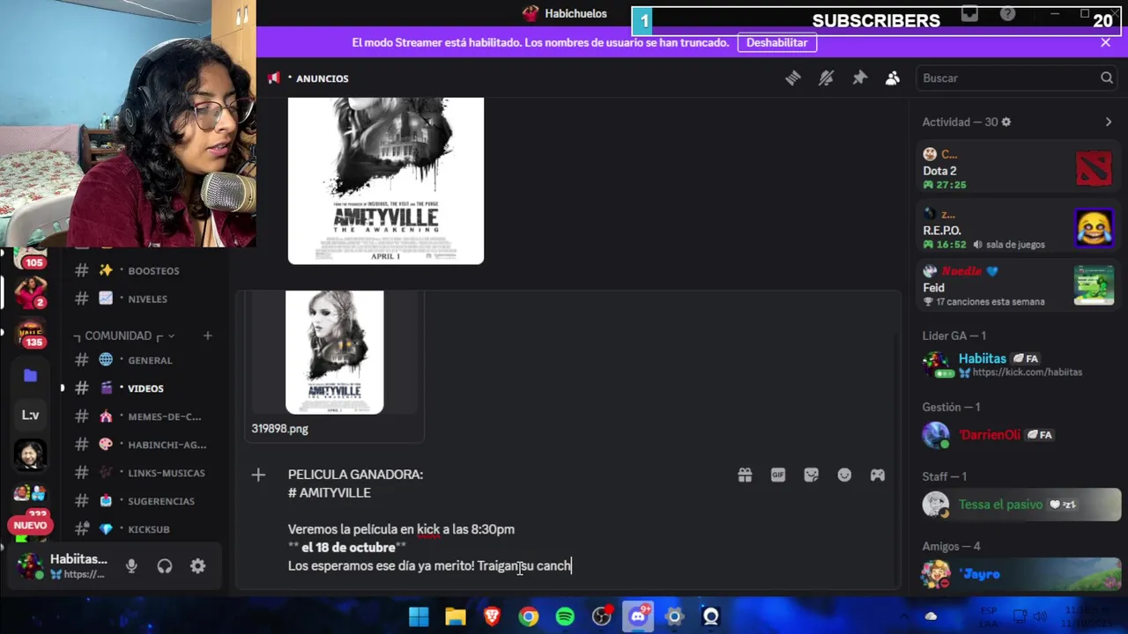Open the kick.com/habiitas link
This screenshot has width=1128, height=634.
click(x=1027, y=372)
